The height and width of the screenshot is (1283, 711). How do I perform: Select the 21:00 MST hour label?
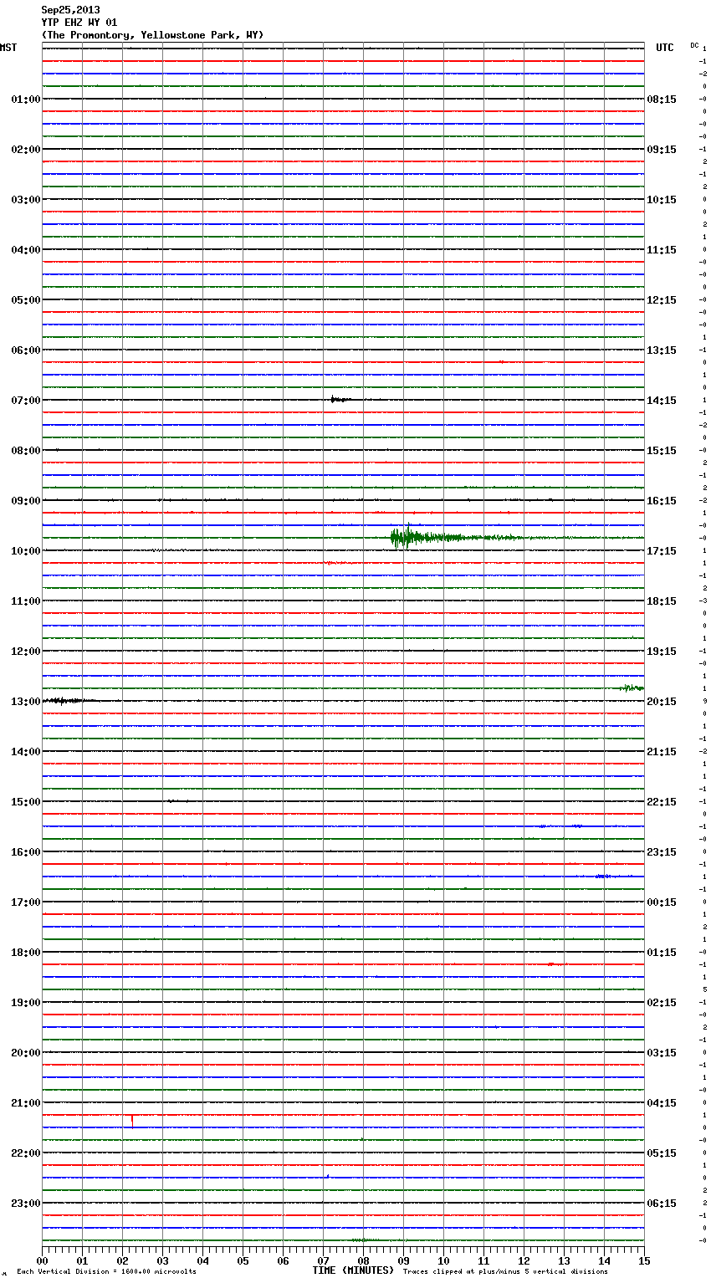(26, 1103)
